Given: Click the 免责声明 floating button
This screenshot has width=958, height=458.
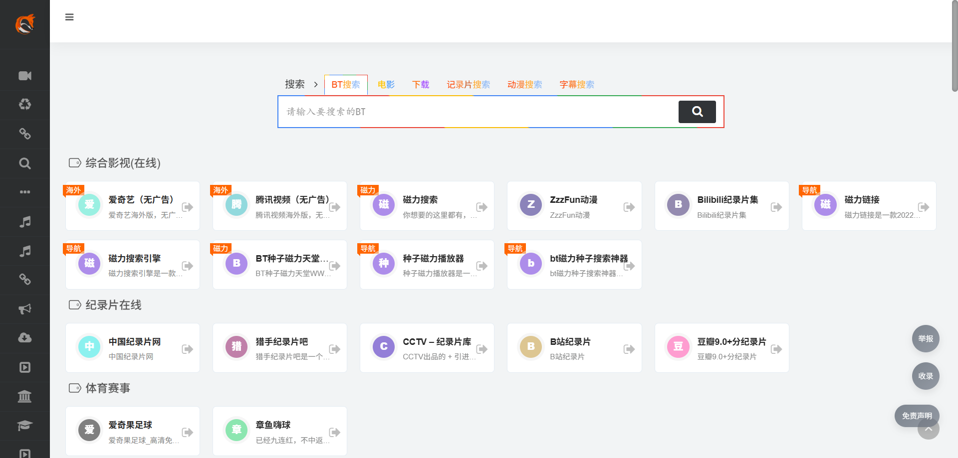Looking at the screenshot, I should [917, 416].
